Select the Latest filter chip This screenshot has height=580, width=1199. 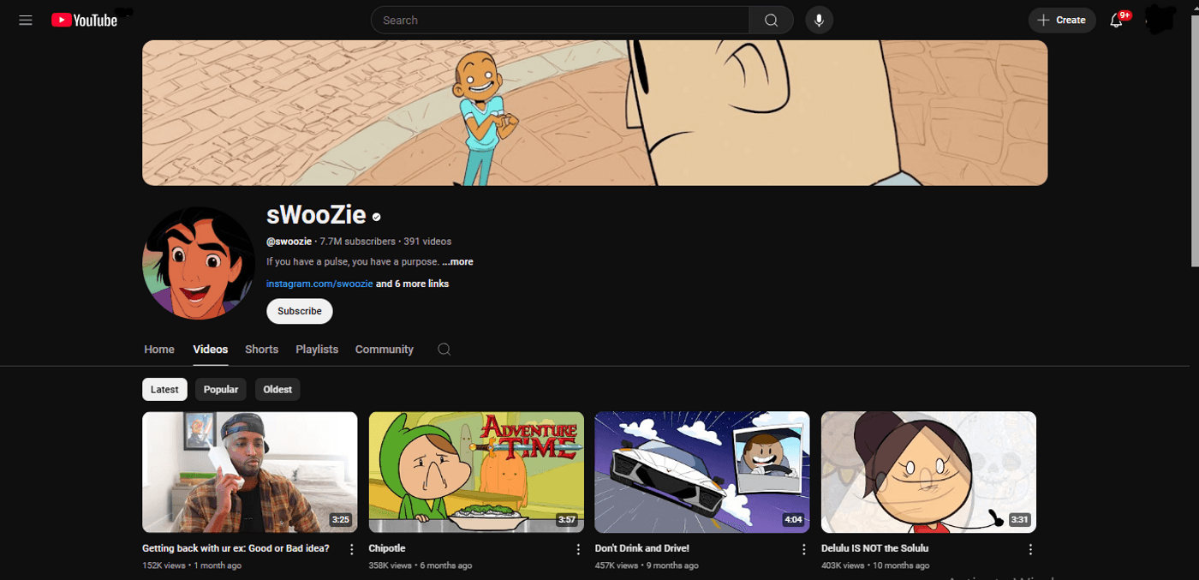coord(164,389)
